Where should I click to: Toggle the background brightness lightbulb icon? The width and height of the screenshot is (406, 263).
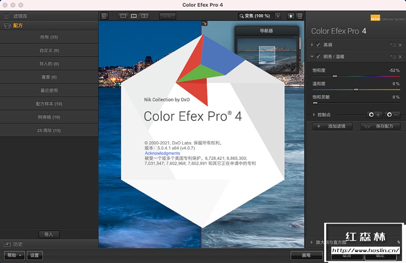pyautogui.click(x=291, y=16)
